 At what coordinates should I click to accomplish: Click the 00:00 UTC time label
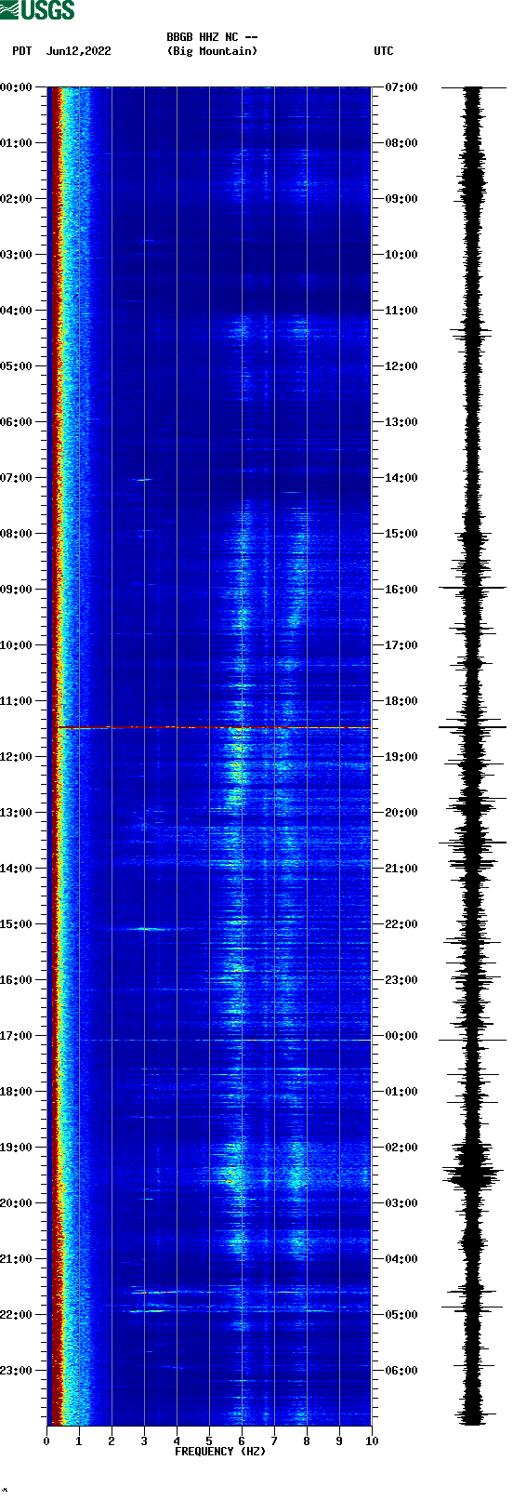(x=401, y=1036)
